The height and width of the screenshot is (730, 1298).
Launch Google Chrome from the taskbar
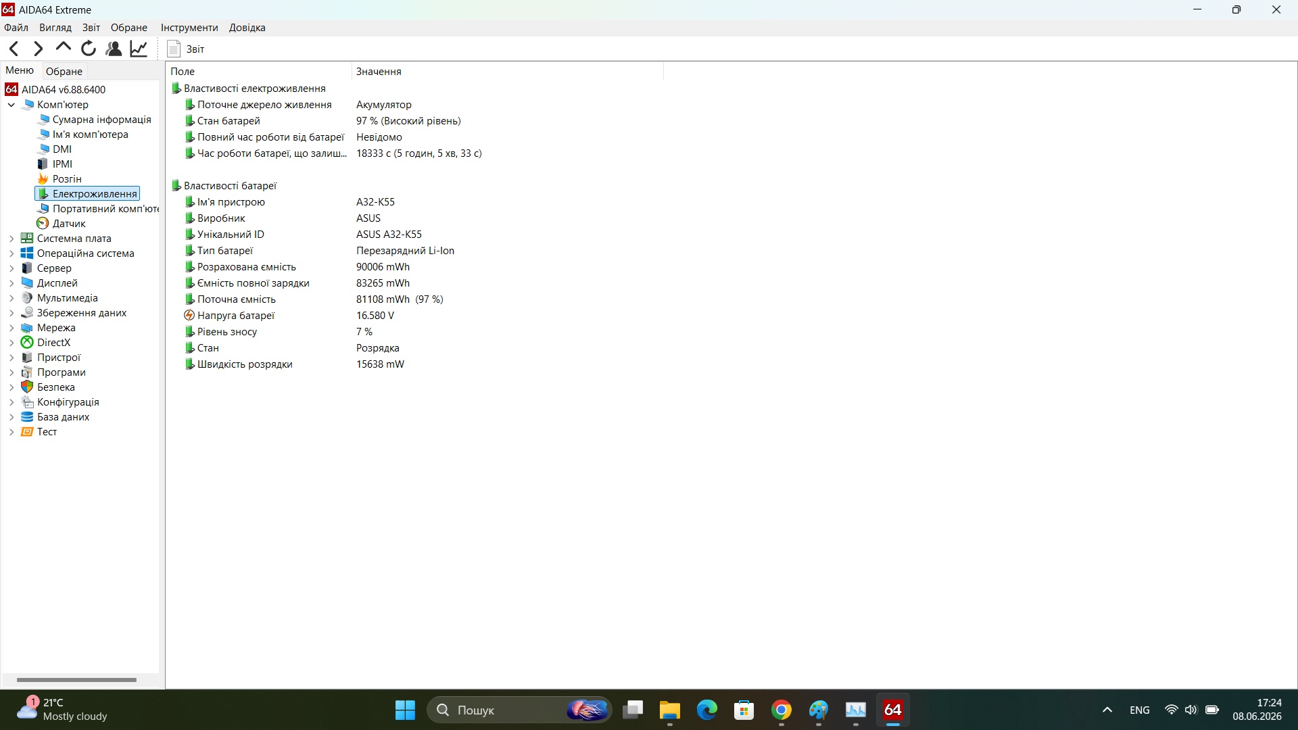782,710
